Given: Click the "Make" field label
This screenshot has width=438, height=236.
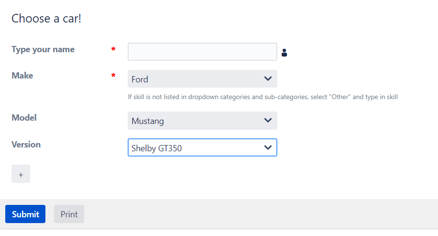Looking at the screenshot, I should (x=22, y=76).
